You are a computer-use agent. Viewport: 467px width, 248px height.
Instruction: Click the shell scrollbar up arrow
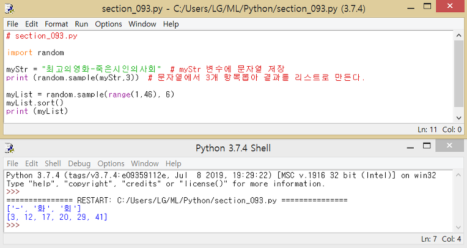(x=458, y=175)
